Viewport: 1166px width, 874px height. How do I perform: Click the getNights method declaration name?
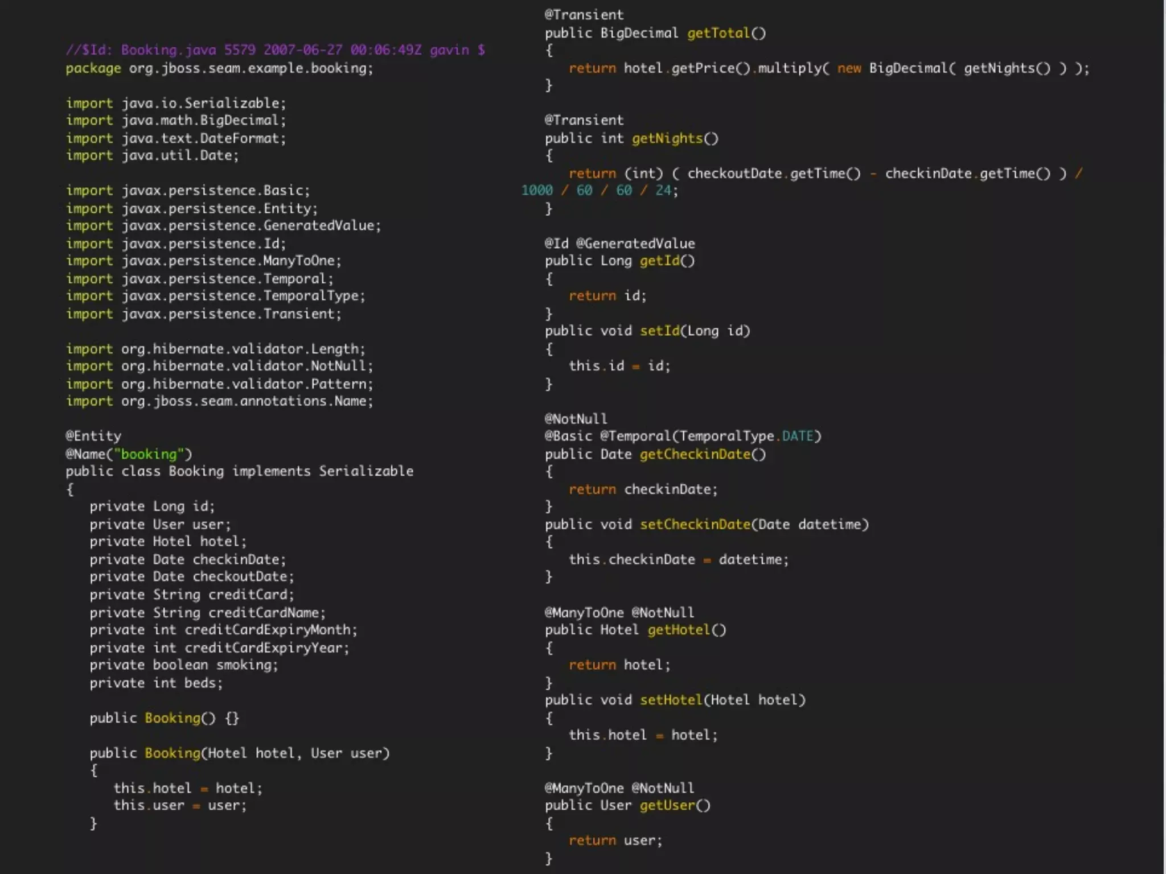(x=667, y=138)
